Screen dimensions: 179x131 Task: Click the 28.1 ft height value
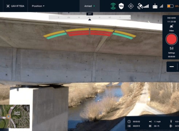tap(156, 126)
